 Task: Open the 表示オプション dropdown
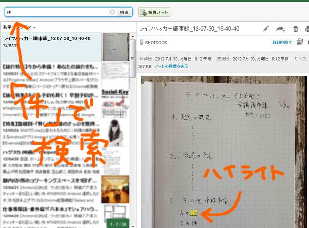pyautogui.click(x=19, y=27)
